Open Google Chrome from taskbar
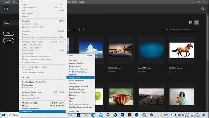 144,115
